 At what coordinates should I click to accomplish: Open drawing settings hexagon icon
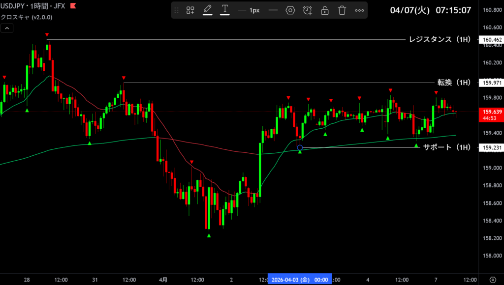point(290,10)
